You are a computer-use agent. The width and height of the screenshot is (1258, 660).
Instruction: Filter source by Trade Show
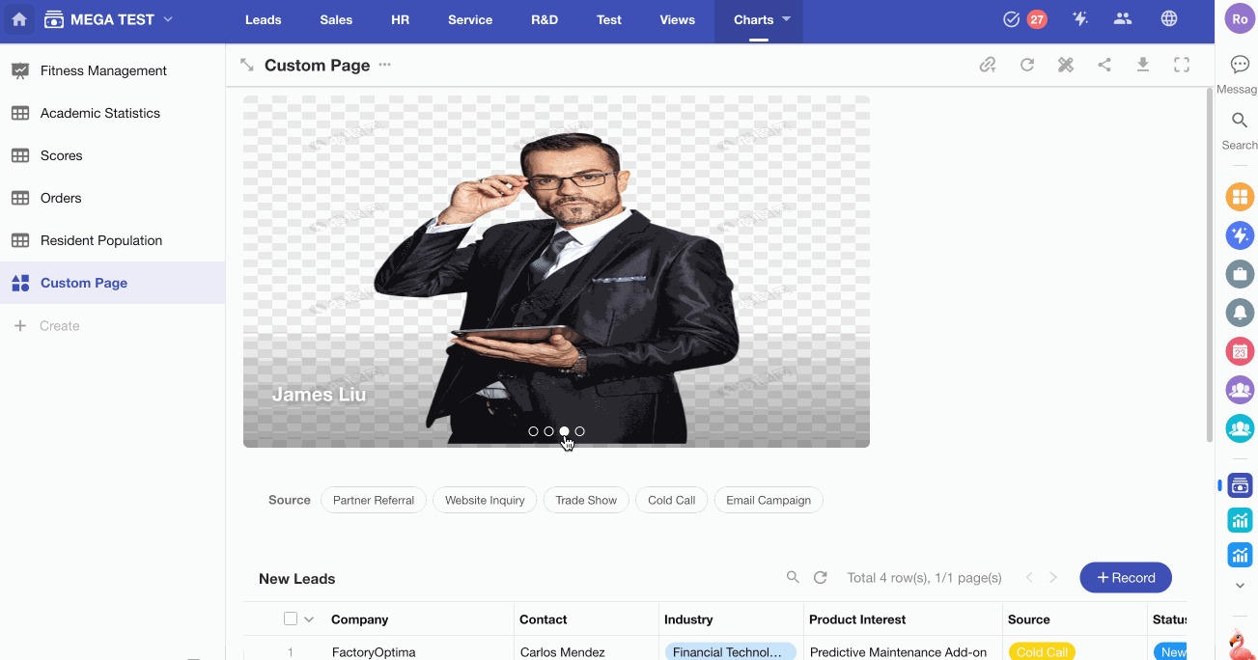pyautogui.click(x=586, y=500)
